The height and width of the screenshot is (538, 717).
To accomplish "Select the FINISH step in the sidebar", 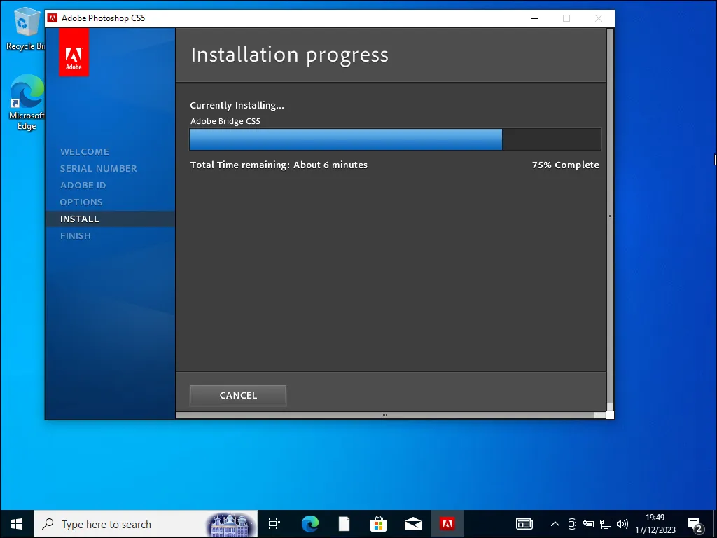I will (x=76, y=235).
